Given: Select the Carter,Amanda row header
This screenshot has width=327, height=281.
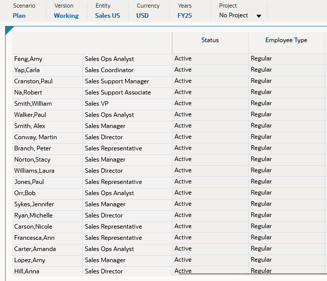Looking at the screenshot, I should coord(47,249).
